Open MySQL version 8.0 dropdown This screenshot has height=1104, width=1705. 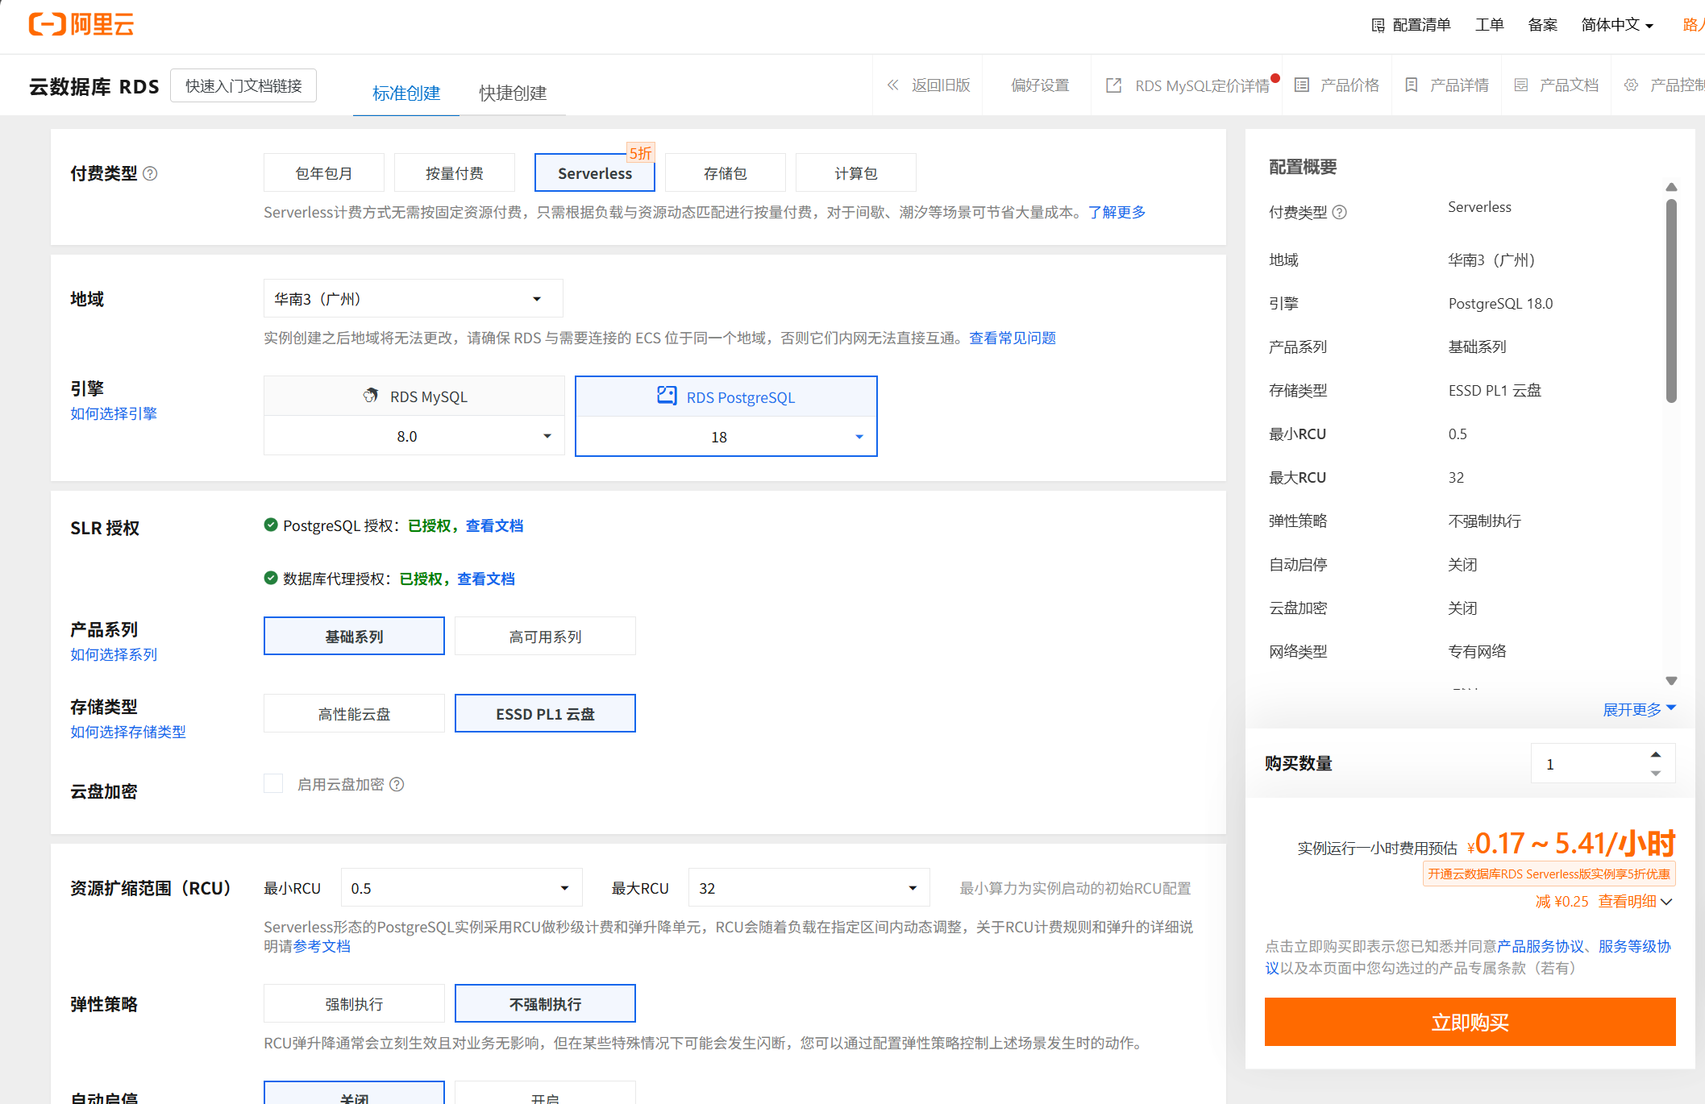[414, 436]
